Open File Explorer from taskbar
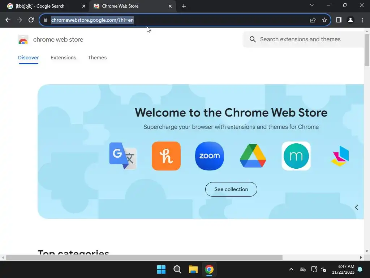The height and width of the screenshot is (278, 370). click(x=193, y=269)
